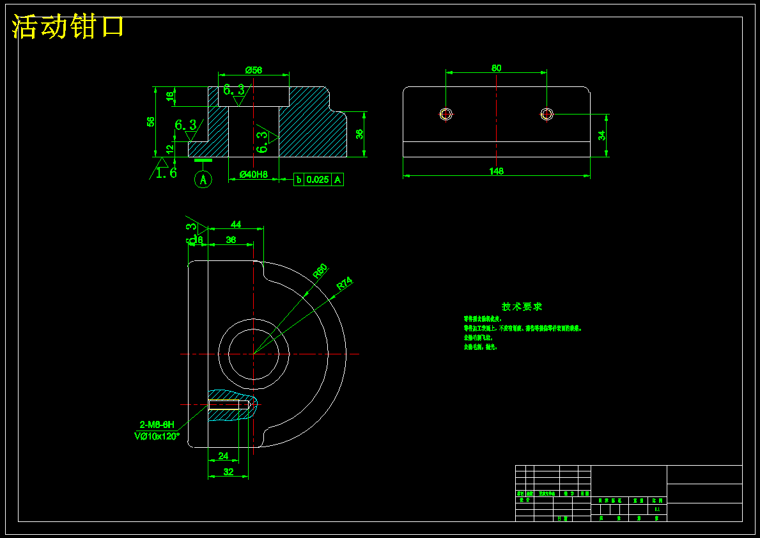This screenshot has height=538, width=760.
Task: Select the 80 hole-spacing dimension
Action: [496, 68]
